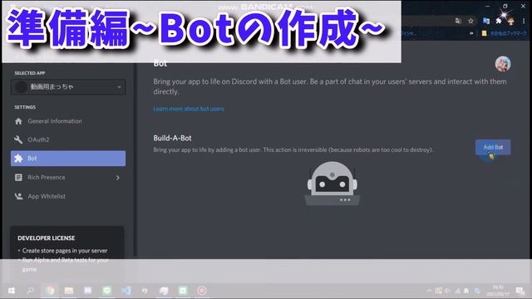The height and width of the screenshot is (299, 532).
Task: Click the person-check icon beside App Whitelist
Action: pyautogui.click(x=18, y=196)
